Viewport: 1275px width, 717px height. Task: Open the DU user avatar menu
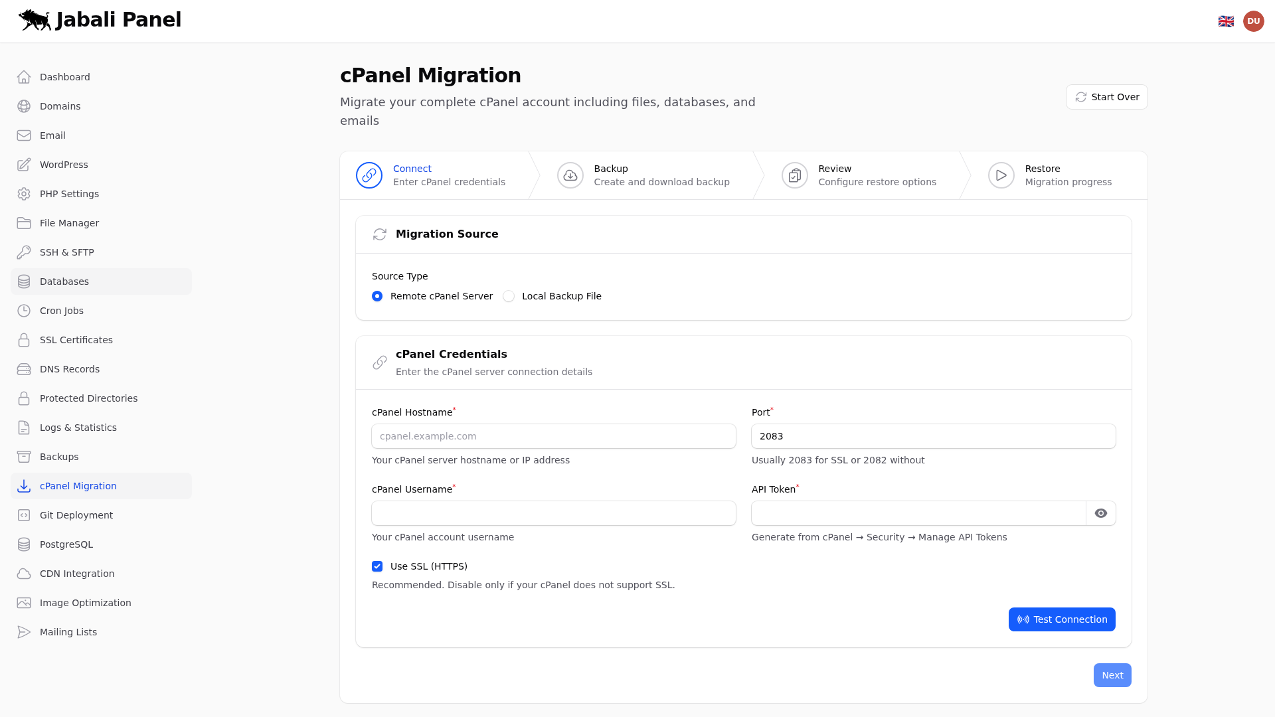click(1254, 21)
